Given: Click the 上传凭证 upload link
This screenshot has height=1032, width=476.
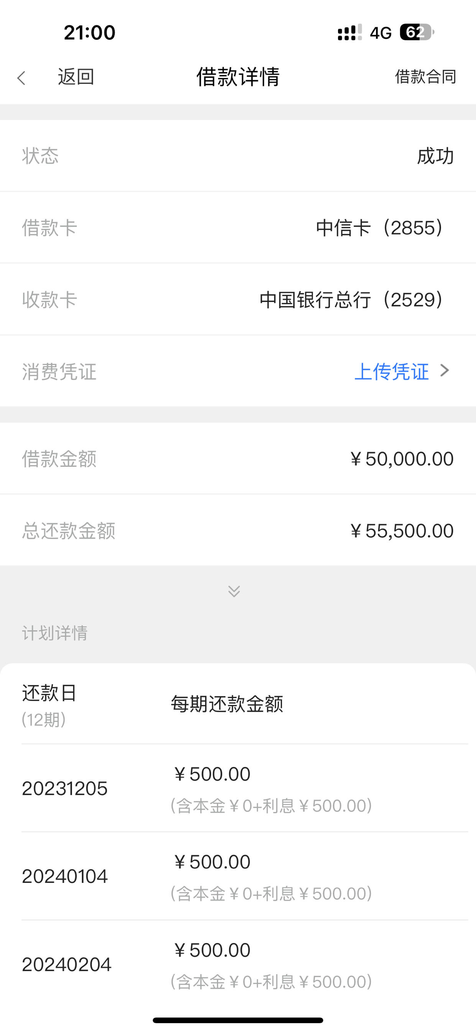Looking at the screenshot, I should coord(391,371).
